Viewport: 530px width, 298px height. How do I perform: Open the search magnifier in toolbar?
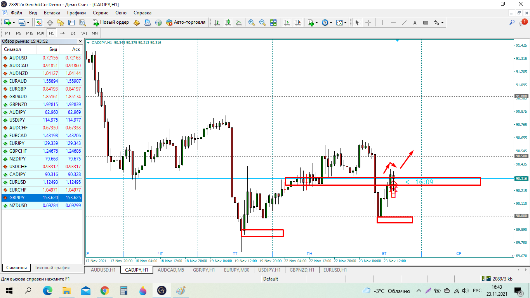pyautogui.click(x=512, y=23)
